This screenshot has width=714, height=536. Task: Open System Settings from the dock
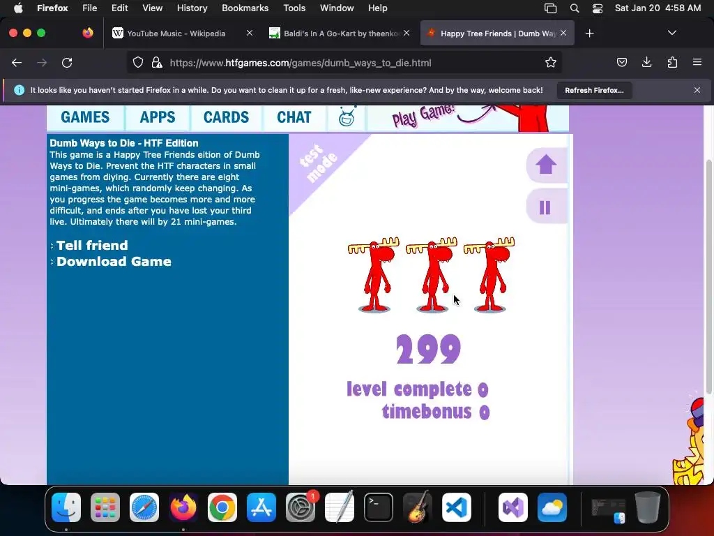click(301, 507)
